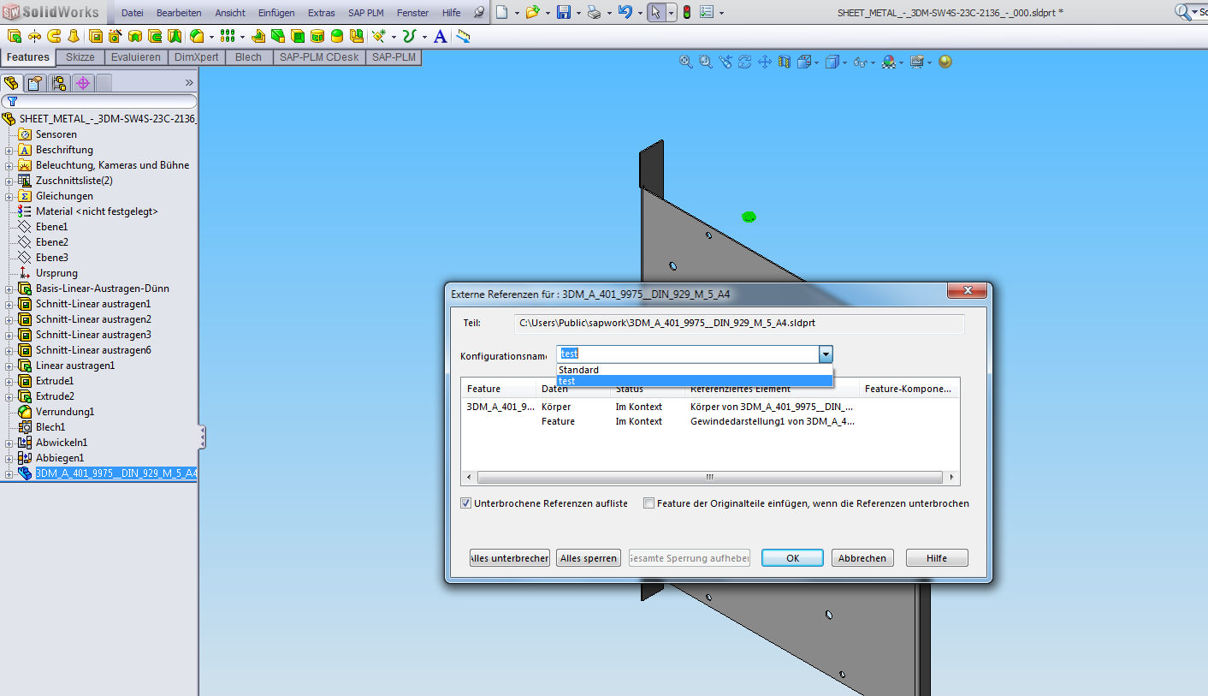1208x696 pixels.
Task: Enable 'Feature der Originalteile einfügen' checkbox
Action: [649, 503]
